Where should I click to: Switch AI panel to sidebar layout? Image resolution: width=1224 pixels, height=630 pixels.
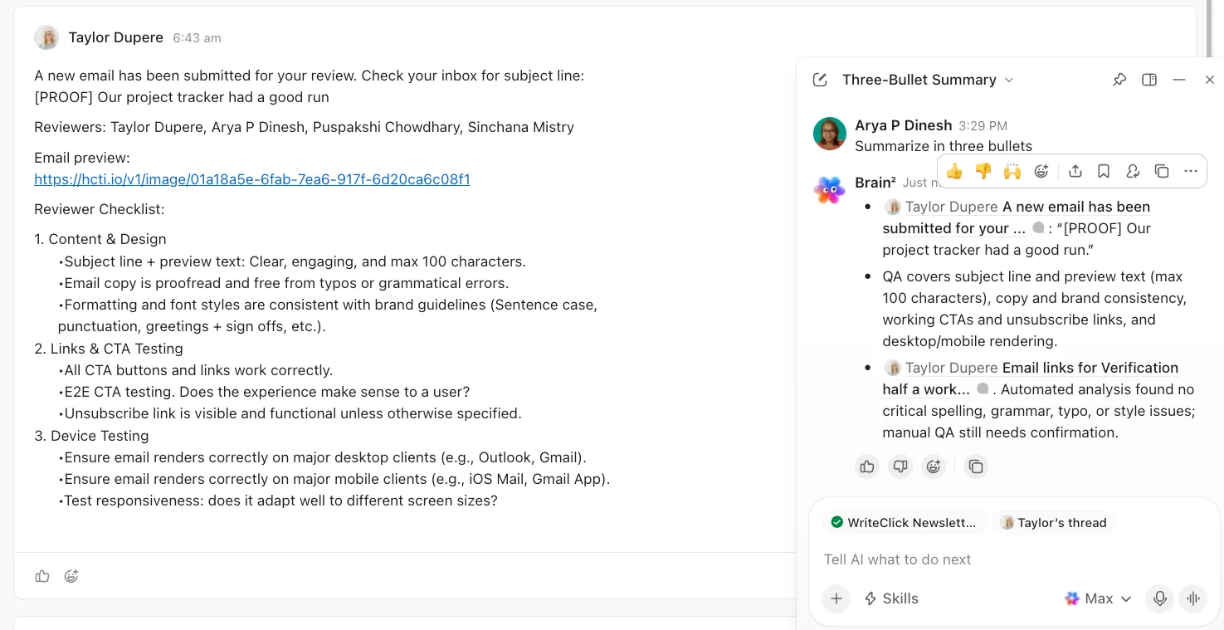point(1149,80)
